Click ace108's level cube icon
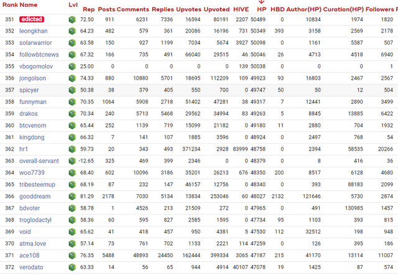 click(72, 255)
